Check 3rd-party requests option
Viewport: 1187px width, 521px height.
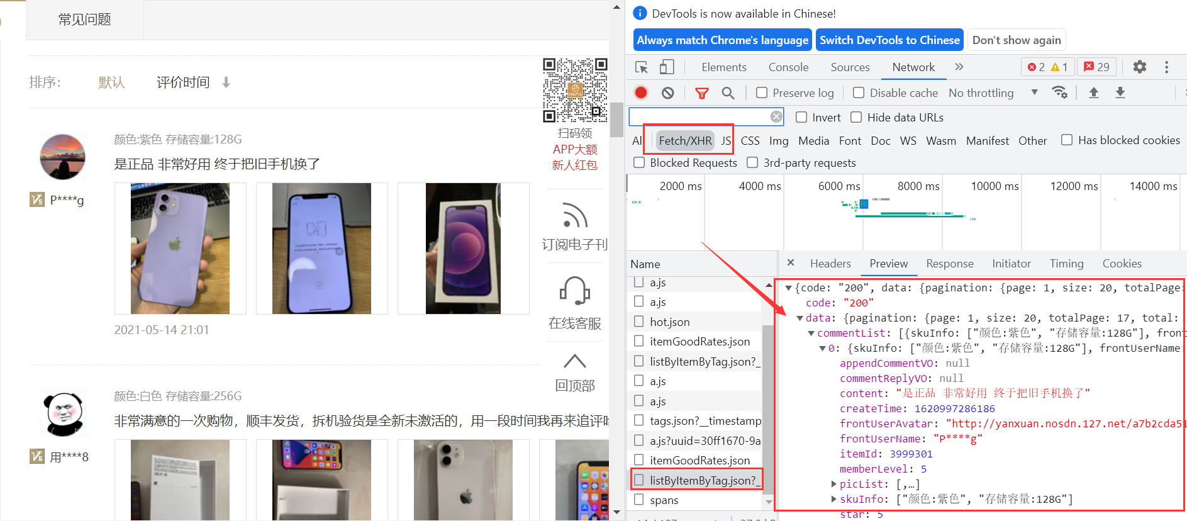tap(752, 162)
